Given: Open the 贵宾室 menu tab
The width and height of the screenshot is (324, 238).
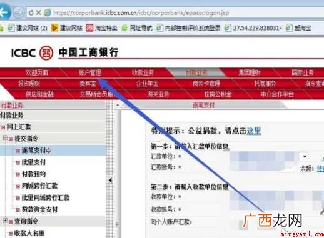Looking at the screenshot, I should coord(88,84).
